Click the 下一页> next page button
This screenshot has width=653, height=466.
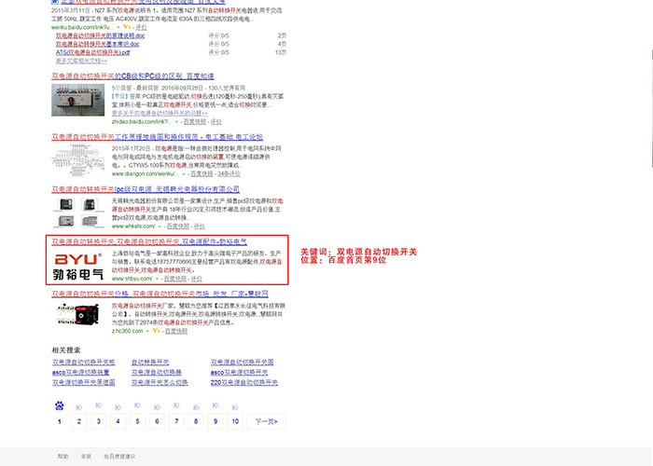tap(266, 421)
